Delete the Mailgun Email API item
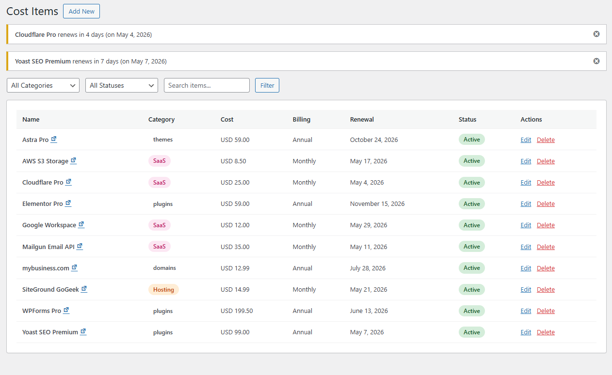This screenshot has height=375, width=612. 546,247
